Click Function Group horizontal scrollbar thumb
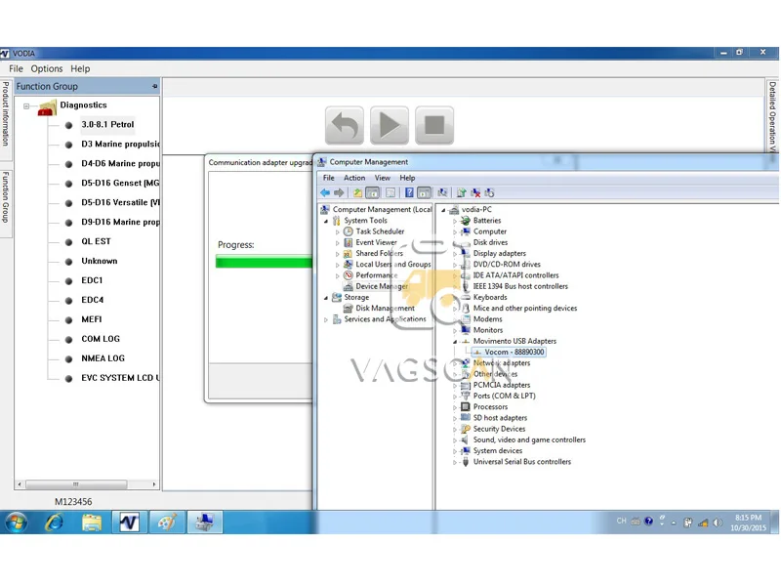 76,483
